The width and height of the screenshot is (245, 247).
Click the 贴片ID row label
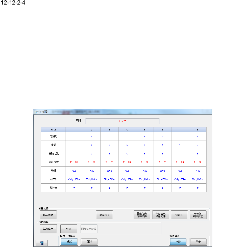54,188
